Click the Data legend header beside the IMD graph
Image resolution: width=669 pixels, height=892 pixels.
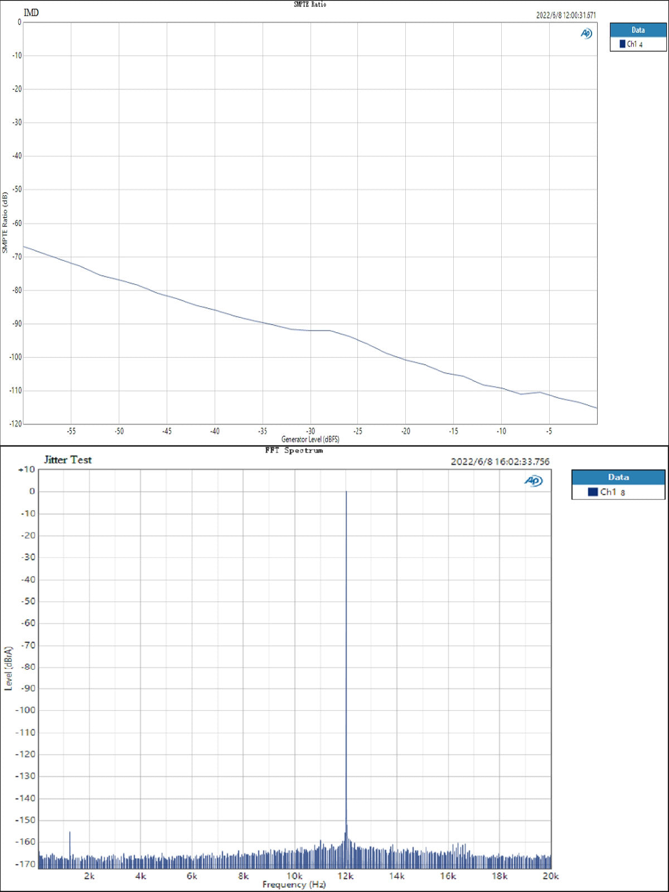tap(638, 30)
